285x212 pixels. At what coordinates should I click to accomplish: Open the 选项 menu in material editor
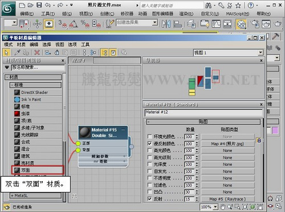72,44
